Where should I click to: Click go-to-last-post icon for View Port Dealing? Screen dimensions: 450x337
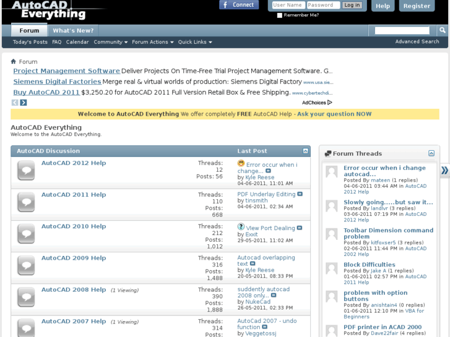(300, 228)
